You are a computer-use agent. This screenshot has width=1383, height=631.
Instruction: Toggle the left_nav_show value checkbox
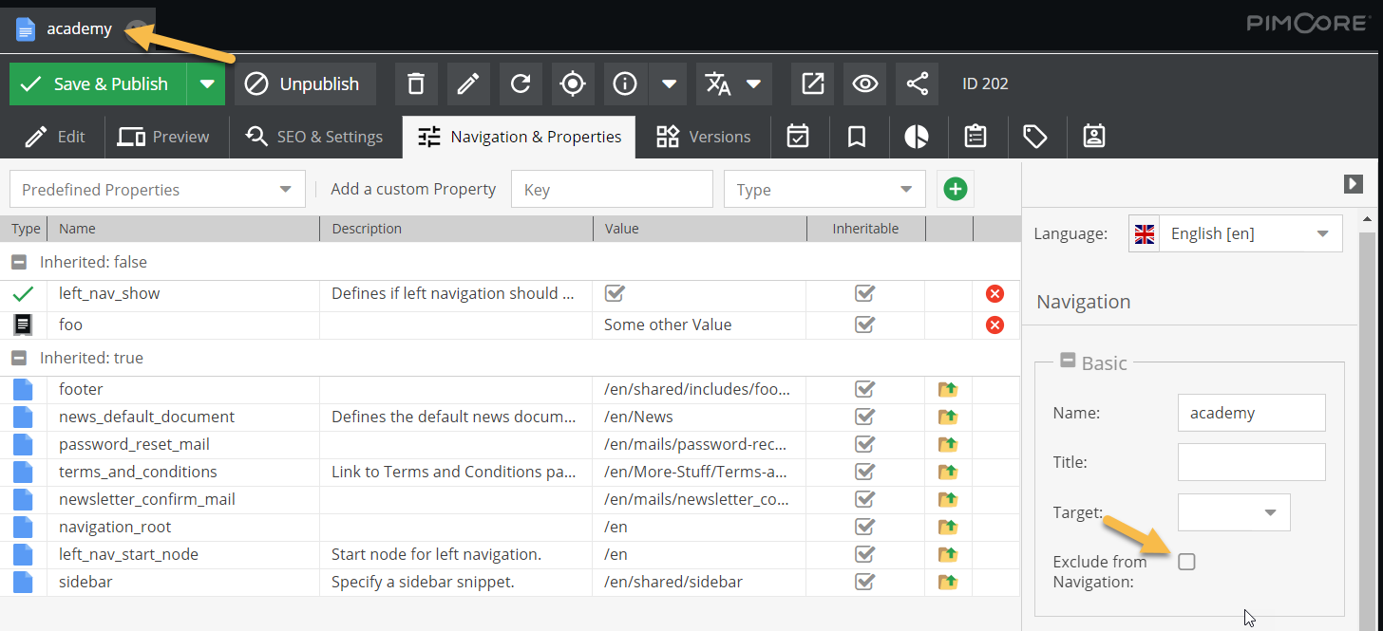point(616,293)
